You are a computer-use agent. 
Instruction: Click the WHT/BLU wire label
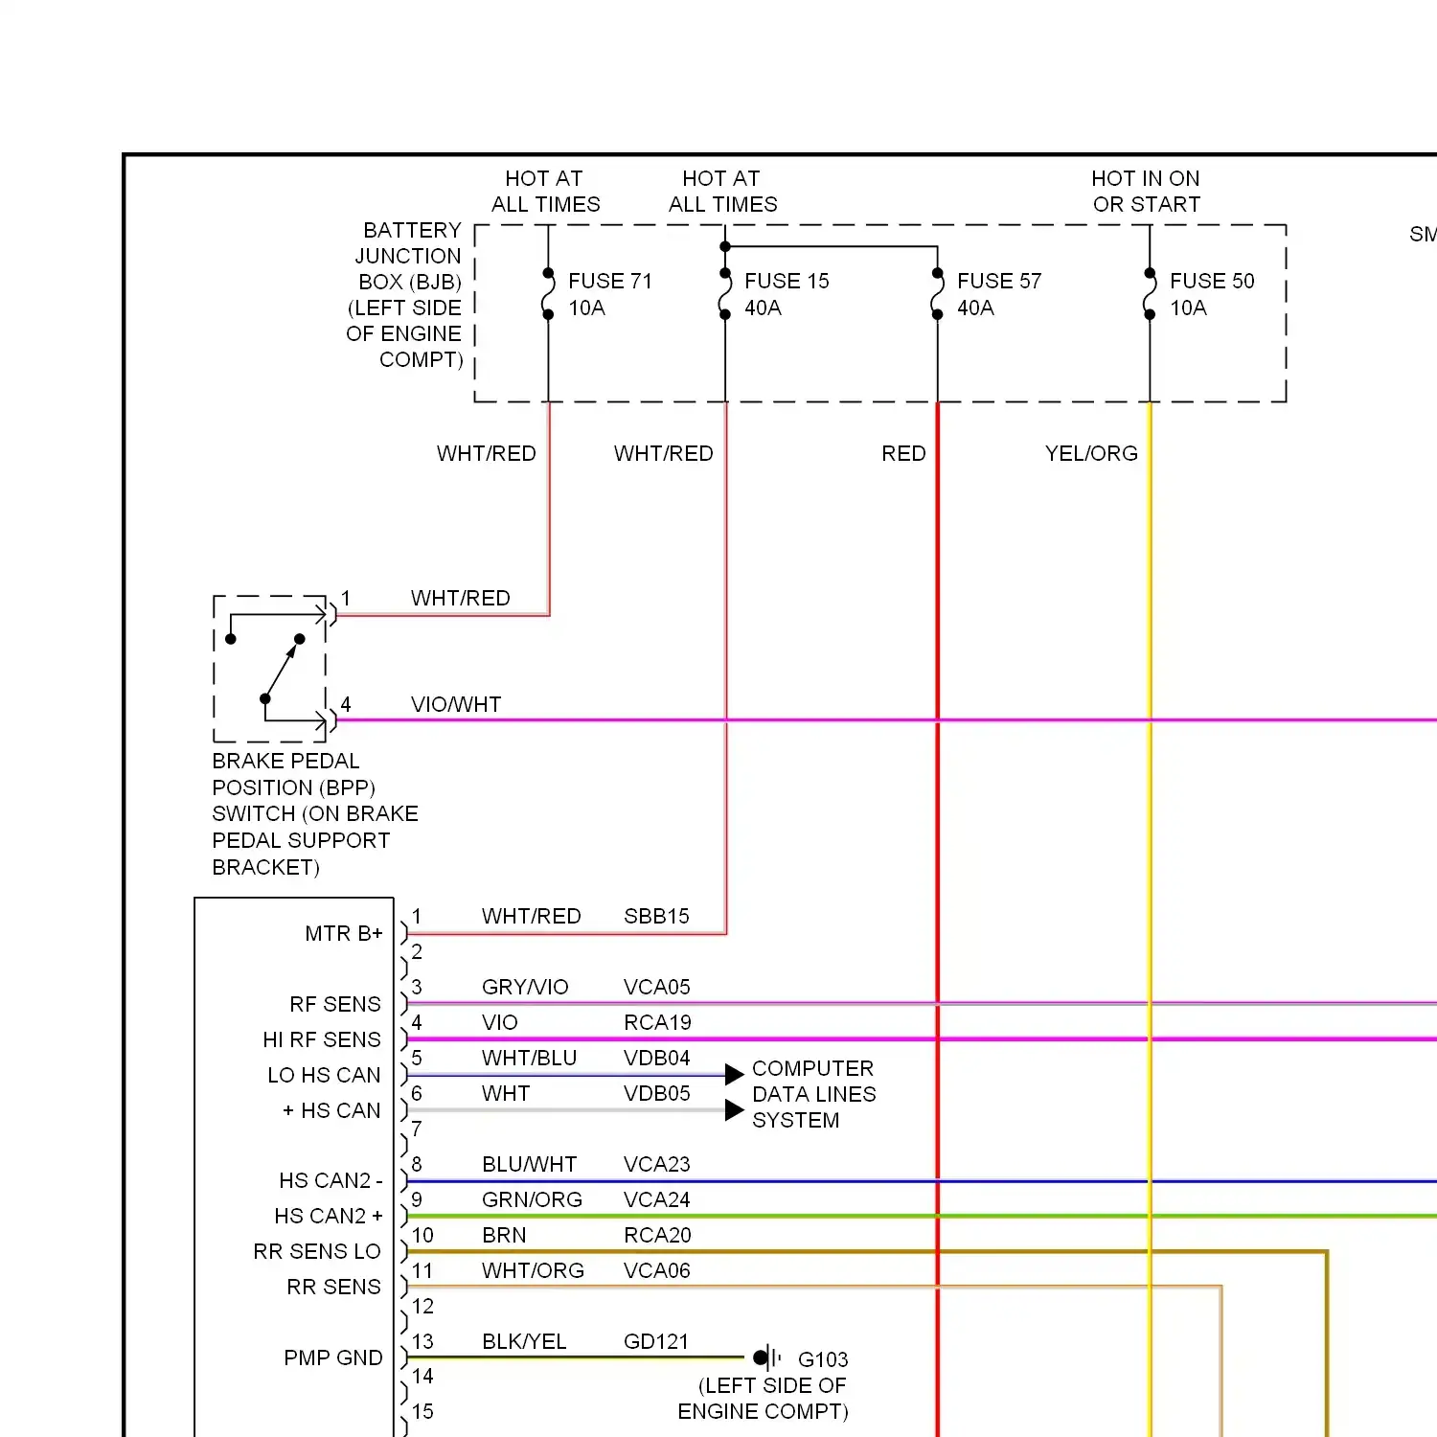(529, 1058)
